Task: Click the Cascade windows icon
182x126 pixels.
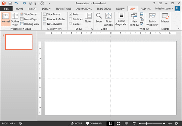Action: [142, 19]
